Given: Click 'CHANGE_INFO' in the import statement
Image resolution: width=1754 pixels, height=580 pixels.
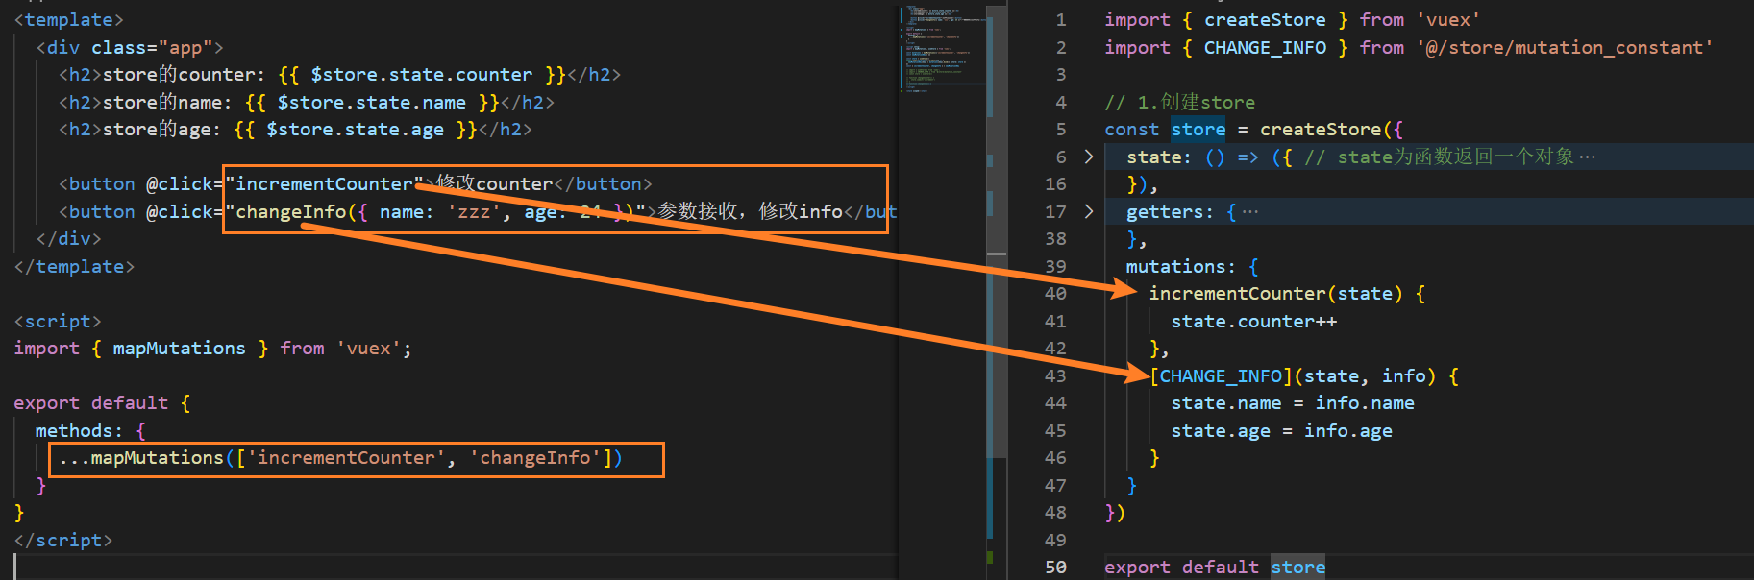Looking at the screenshot, I should pos(1265,48).
